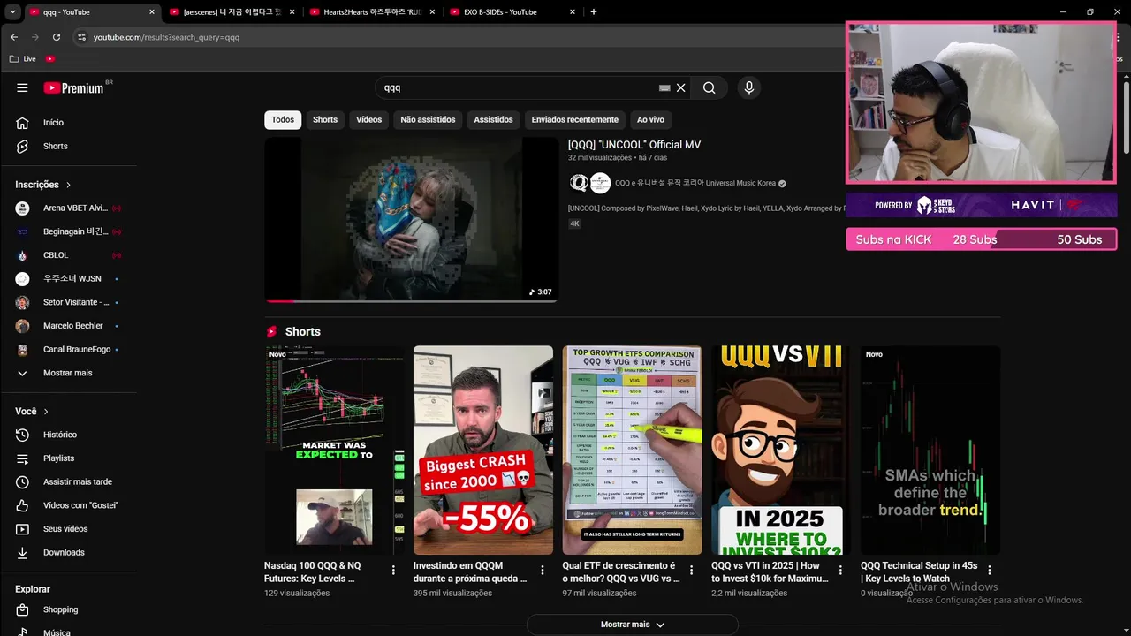
Task: Select the Não assistidos filter chip
Action: coord(428,120)
